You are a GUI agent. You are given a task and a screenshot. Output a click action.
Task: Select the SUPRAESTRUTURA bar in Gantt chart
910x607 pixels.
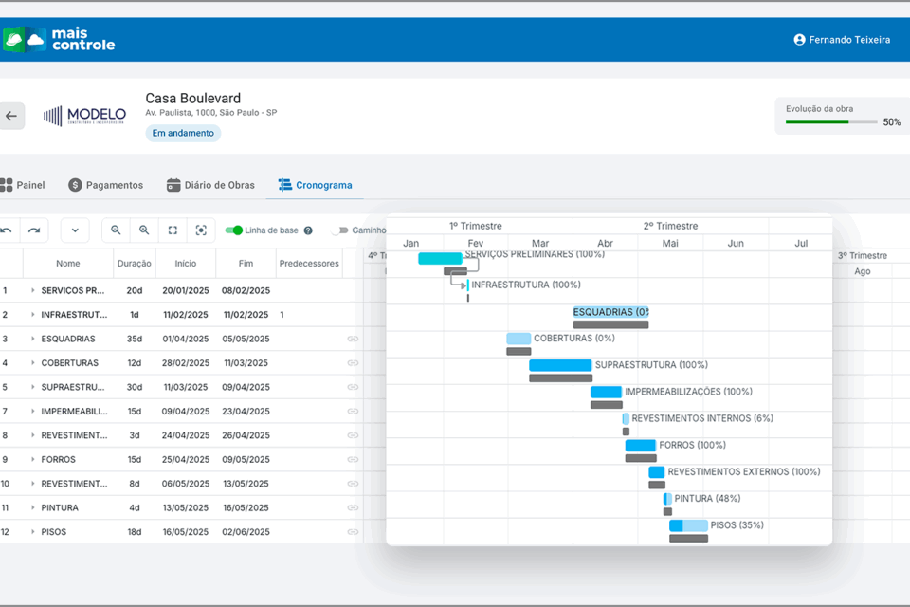pyautogui.click(x=560, y=365)
